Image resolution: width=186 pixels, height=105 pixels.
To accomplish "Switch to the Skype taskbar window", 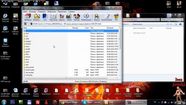I will tap(92, 102).
